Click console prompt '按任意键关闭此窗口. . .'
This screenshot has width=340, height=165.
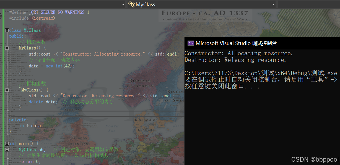coord(222,86)
